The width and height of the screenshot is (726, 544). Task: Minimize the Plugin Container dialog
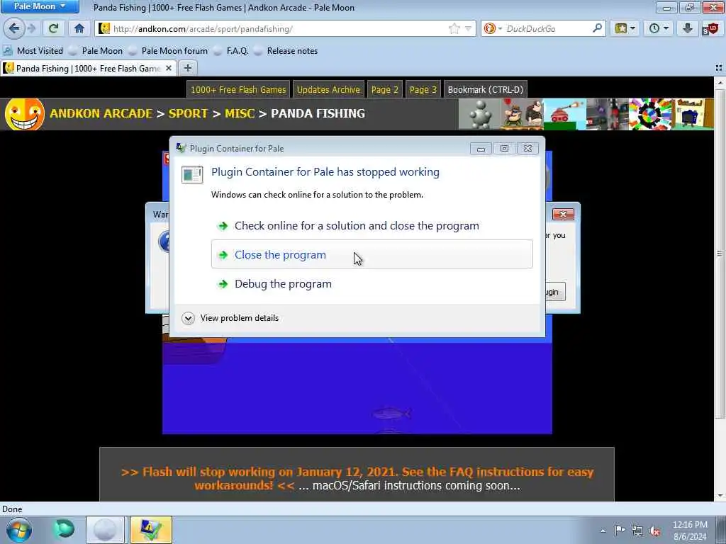(481, 149)
